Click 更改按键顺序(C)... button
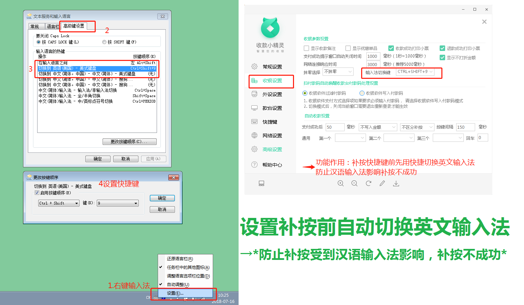 pos(129,141)
